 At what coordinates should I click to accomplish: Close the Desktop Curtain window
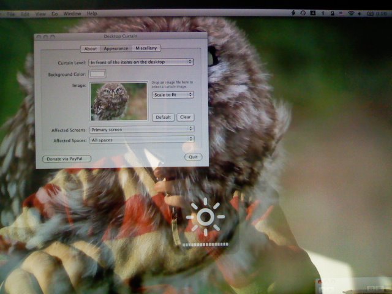coord(39,37)
